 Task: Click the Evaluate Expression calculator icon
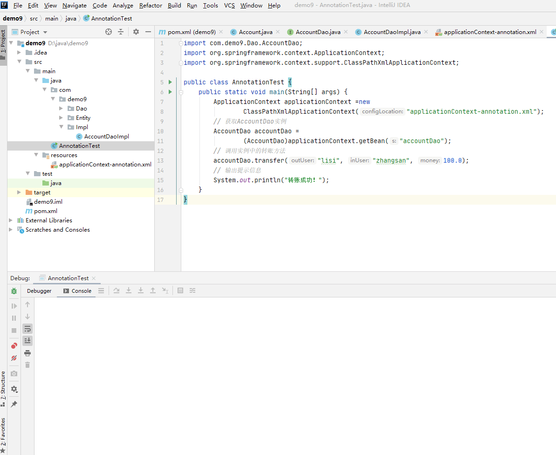[180, 290]
